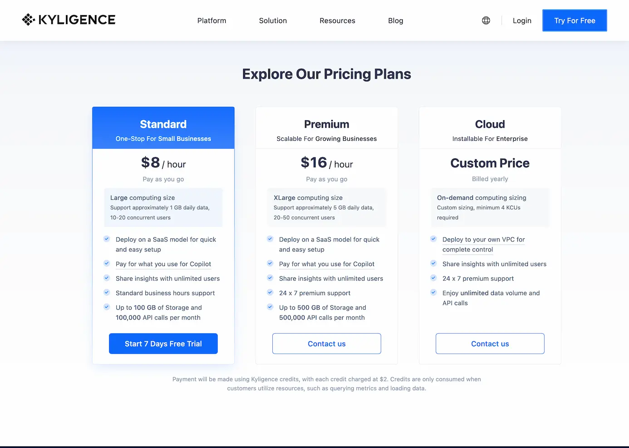The image size is (629, 448).
Task: Click the Try For Free button
Action: (x=575, y=20)
